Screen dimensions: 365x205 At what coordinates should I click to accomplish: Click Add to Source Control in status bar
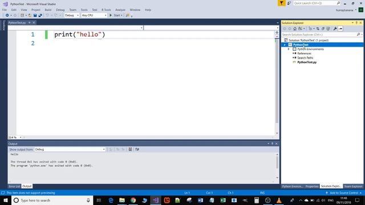[x=344, y=192]
